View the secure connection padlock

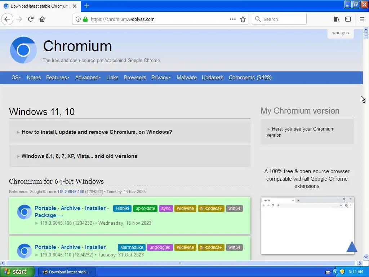pos(85,19)
